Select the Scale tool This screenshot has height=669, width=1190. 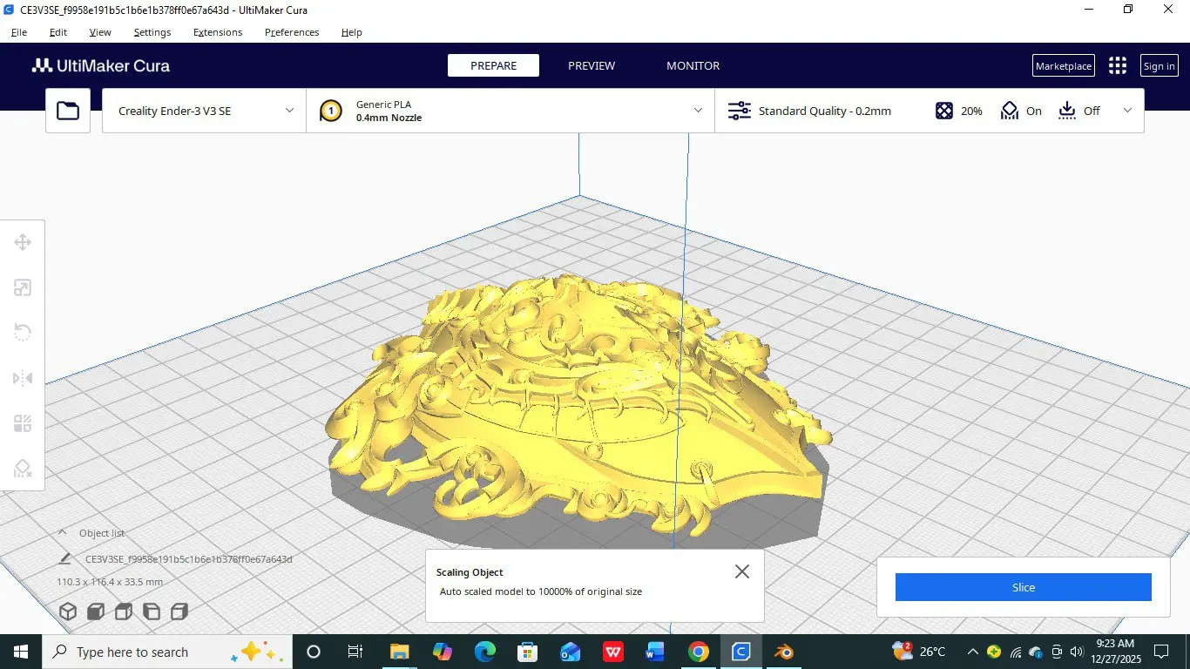point(23,287)
